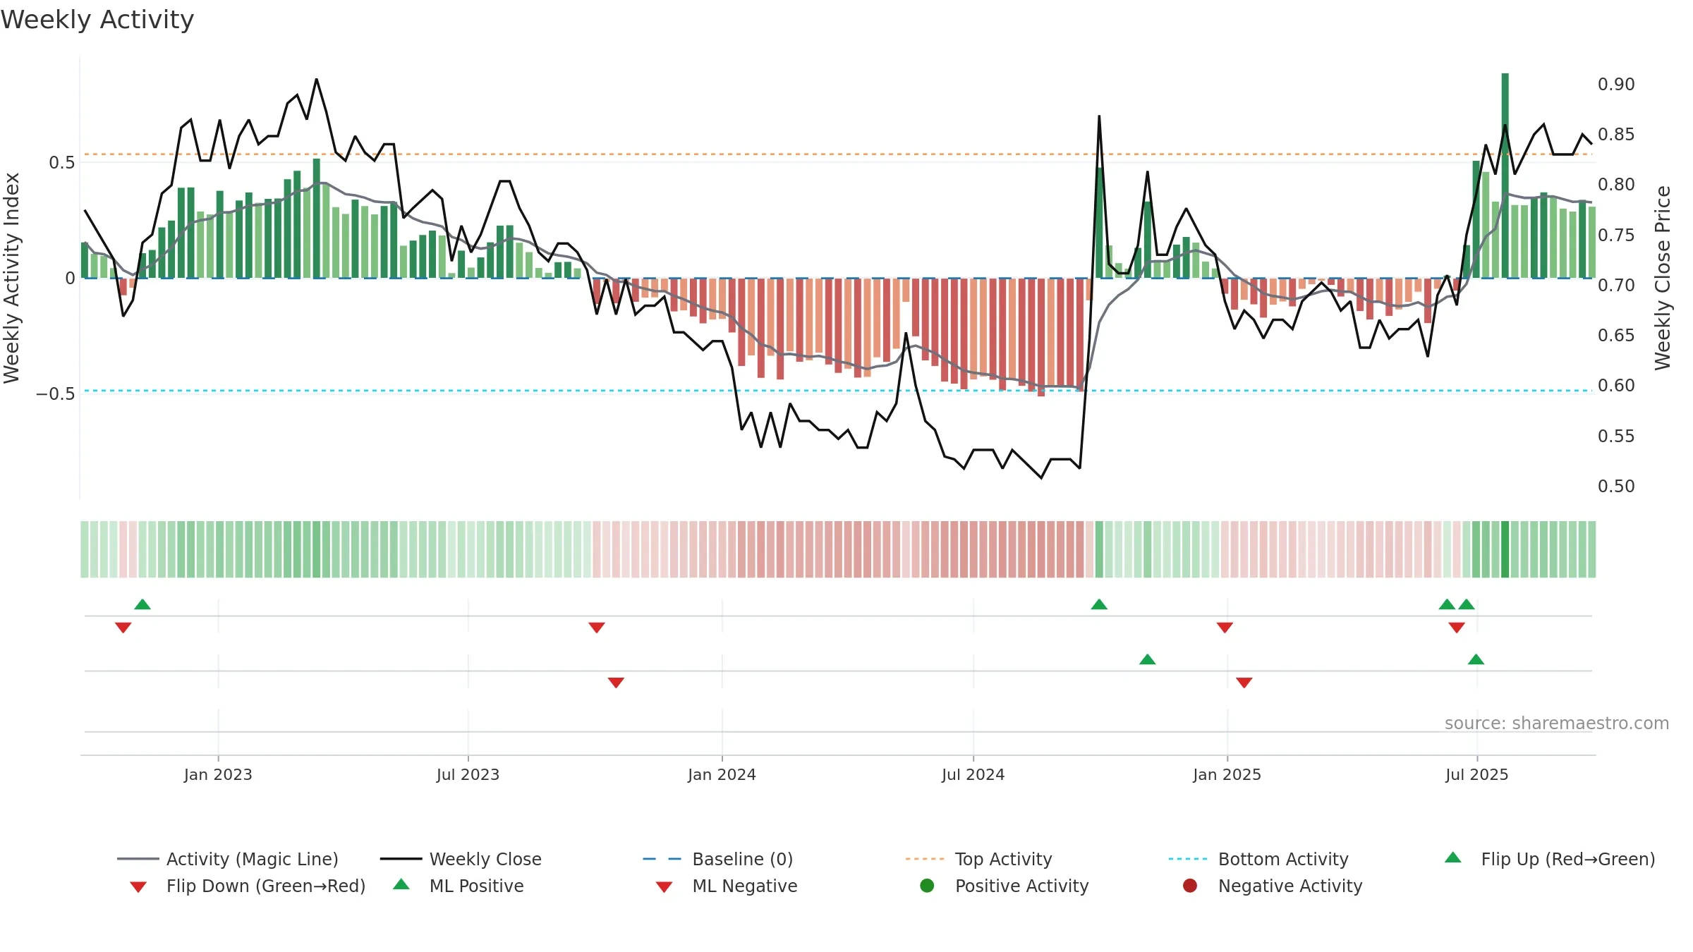
Task: Click the 'Jan 2024' x-axis label
Action: coord(722,774)
